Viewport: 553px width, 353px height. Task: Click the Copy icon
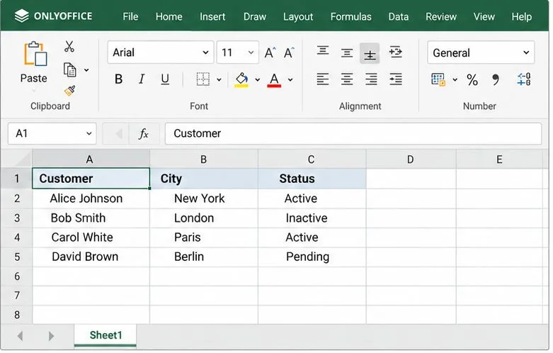click(70, 70)
